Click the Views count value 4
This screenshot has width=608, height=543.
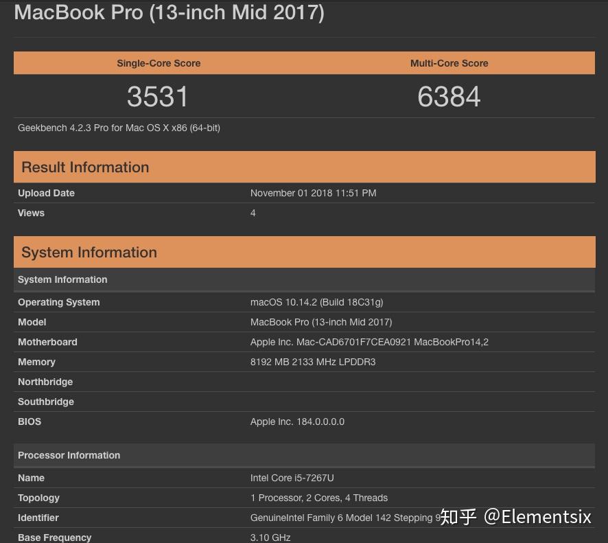coord(253,213)
